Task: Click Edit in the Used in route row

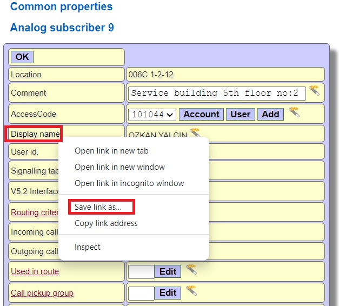Action: tap(168, 271)
